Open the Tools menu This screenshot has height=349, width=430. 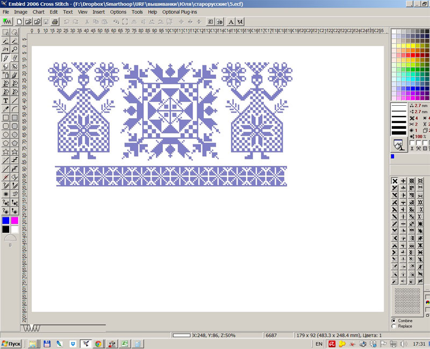coord(137,12)
